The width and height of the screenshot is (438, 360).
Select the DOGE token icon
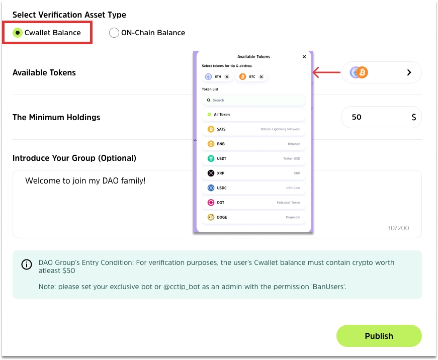(211, 217)
